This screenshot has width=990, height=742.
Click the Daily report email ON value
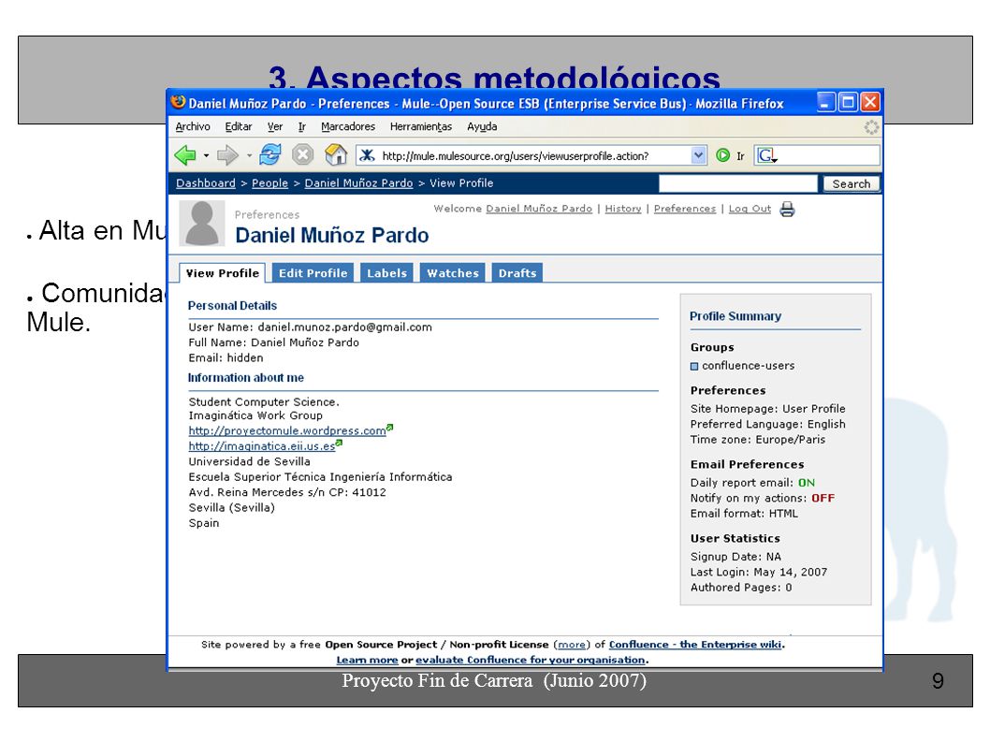(x=807, y=483)
